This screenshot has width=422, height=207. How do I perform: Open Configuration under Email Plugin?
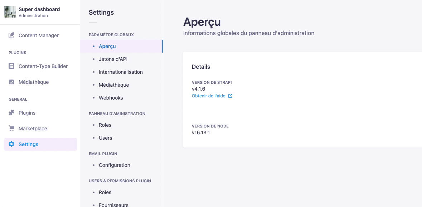(115, 165)
